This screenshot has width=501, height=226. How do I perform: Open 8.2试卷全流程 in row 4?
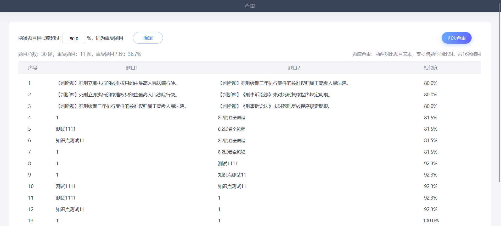(232, 118)
